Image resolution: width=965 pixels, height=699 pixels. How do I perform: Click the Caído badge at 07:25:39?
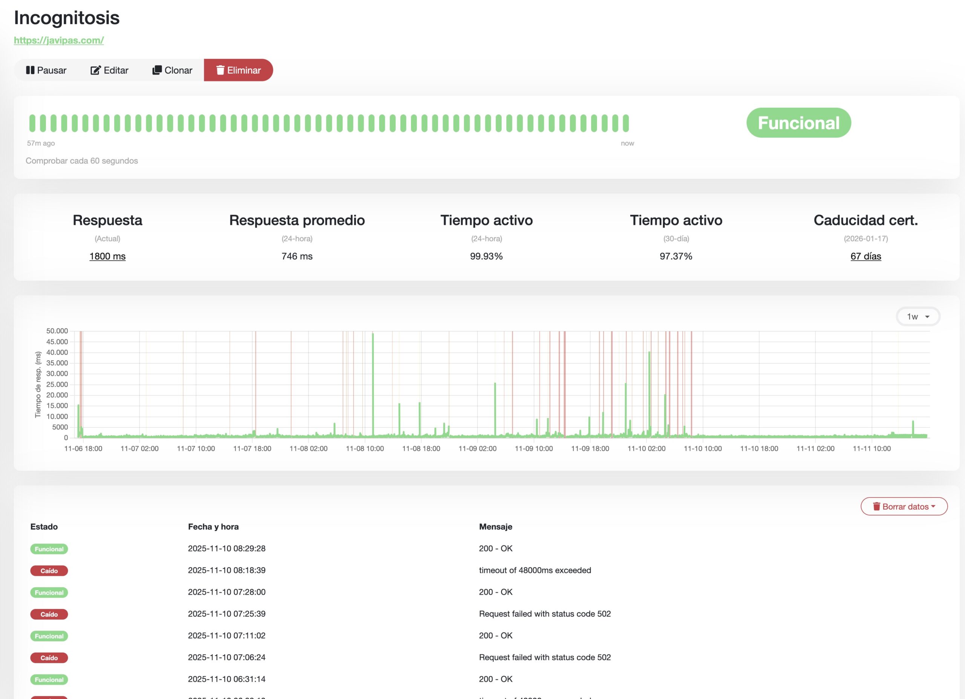pos(49,614)
